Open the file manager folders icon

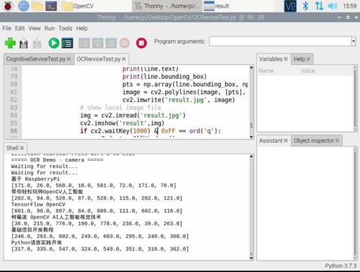[x=38, y=6]
